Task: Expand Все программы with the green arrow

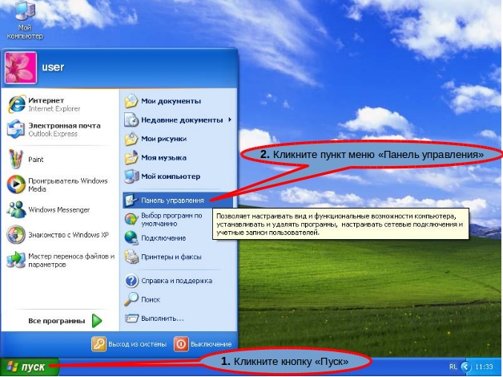Action: click(97, 321)
